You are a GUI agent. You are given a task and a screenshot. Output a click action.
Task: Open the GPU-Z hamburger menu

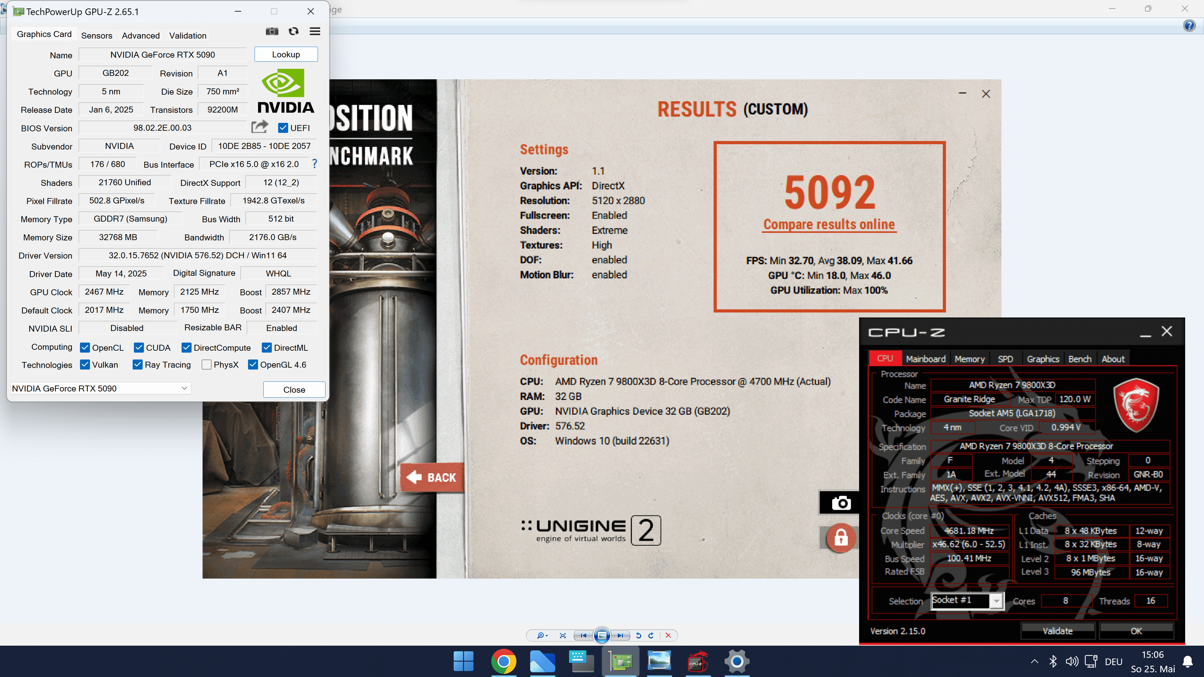point(315,31)
